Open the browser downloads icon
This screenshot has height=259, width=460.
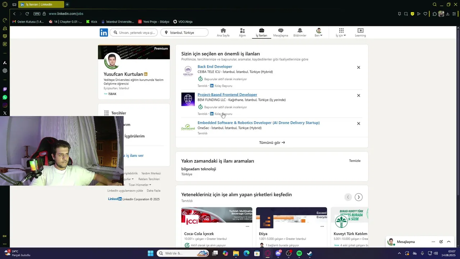[x=448, y=14]
